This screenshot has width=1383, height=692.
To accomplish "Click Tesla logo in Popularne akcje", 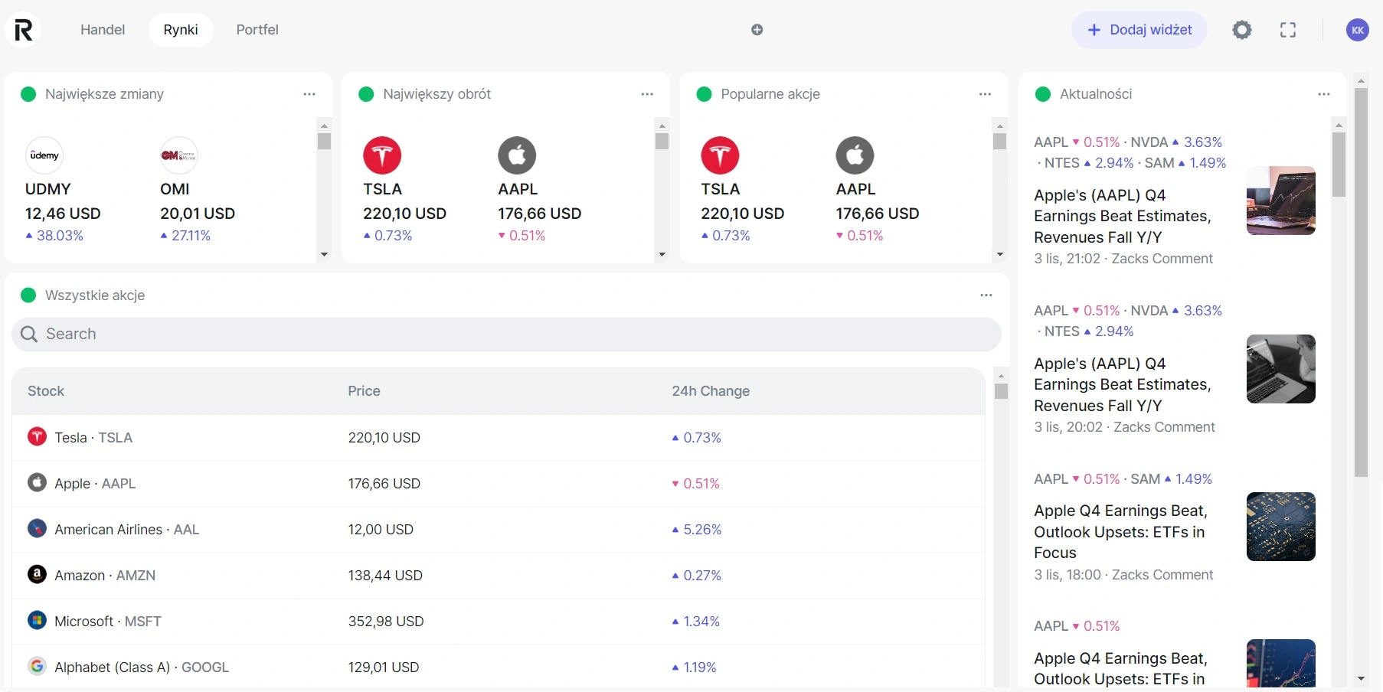I will tap(720, 155).
